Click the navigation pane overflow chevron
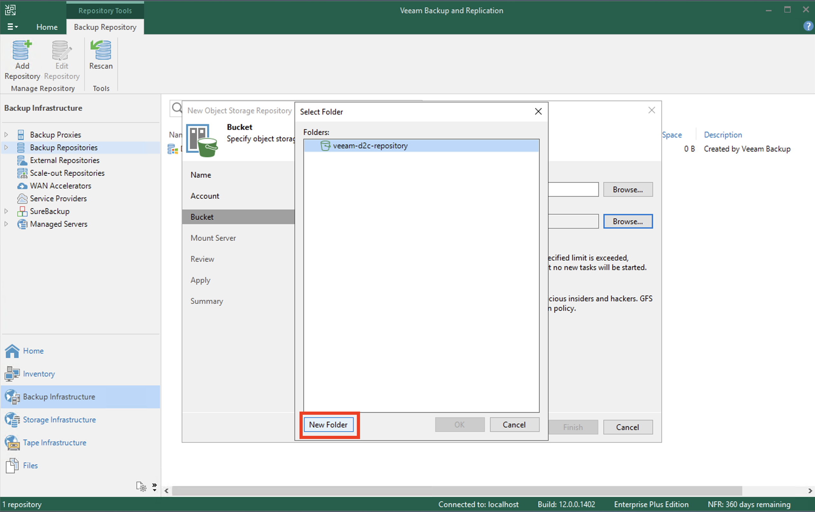The width and height of the screenshot is (815, 512). pos(155,487)
